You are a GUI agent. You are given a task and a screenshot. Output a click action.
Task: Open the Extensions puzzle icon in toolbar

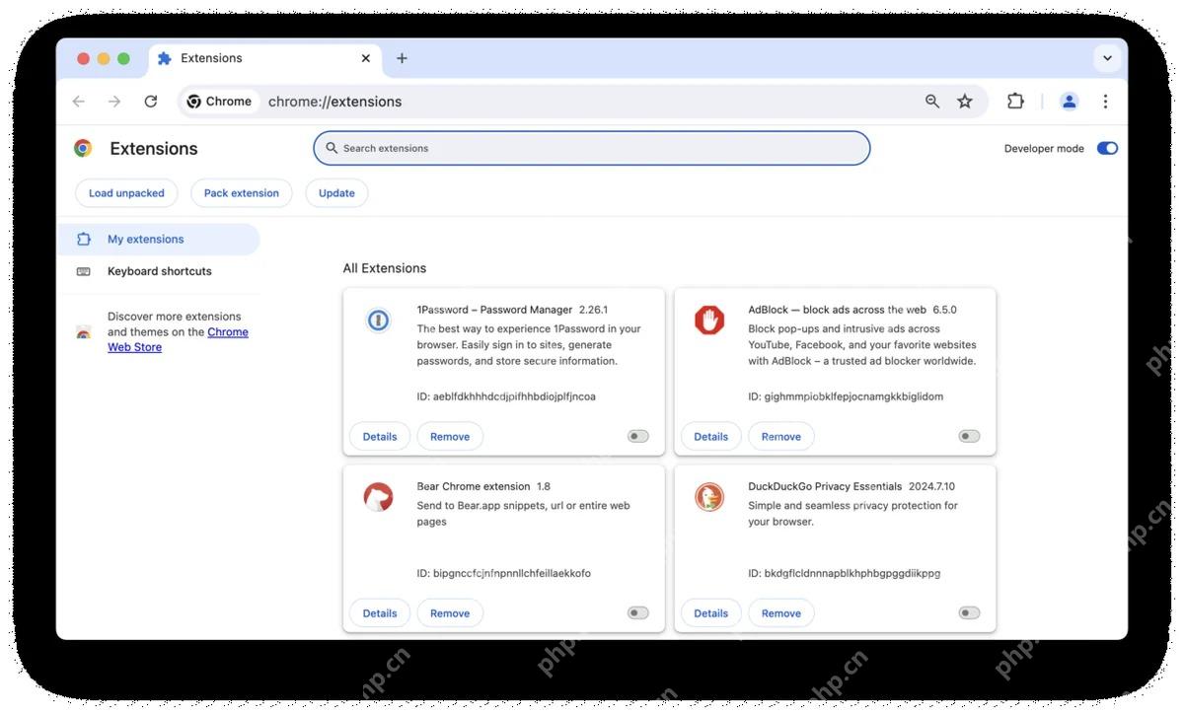coord(1015,102)
